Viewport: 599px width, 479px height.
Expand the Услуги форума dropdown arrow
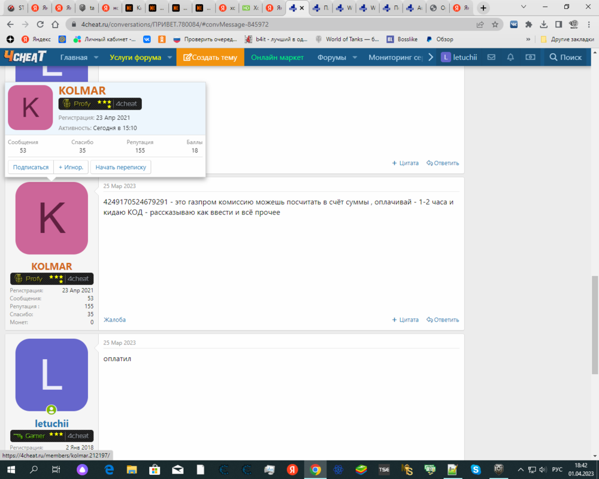pyautogui.click(x=170, y=57)
